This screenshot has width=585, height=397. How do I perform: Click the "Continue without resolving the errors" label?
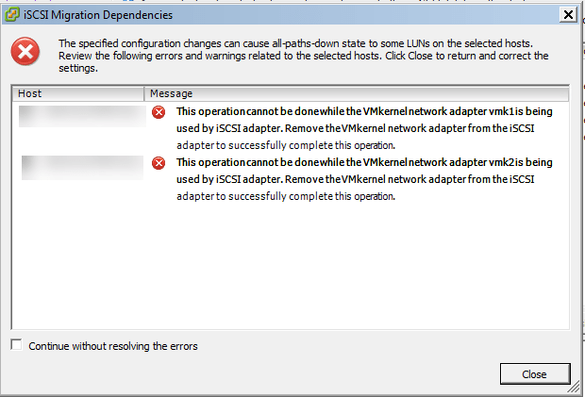113,346
